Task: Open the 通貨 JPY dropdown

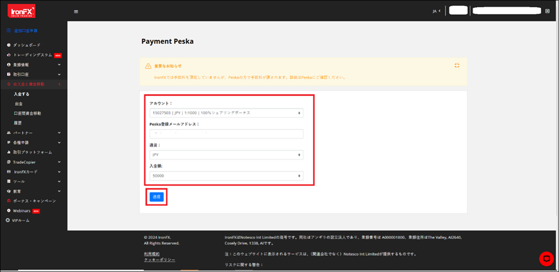Action: click(226, 155)
